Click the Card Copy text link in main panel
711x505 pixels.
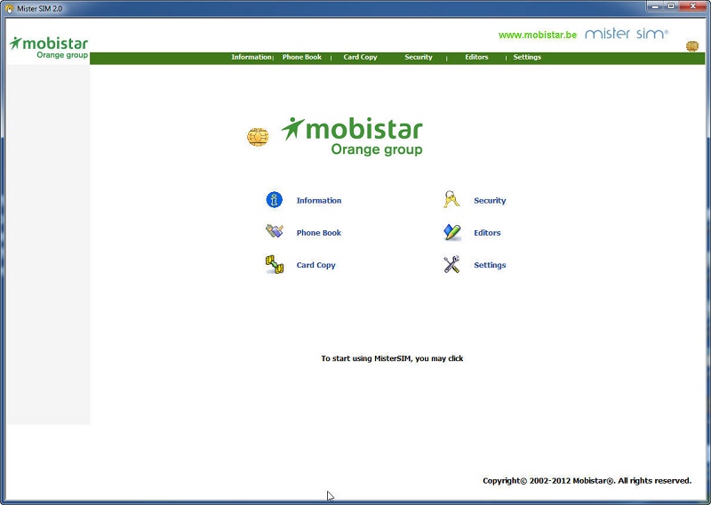316,265
